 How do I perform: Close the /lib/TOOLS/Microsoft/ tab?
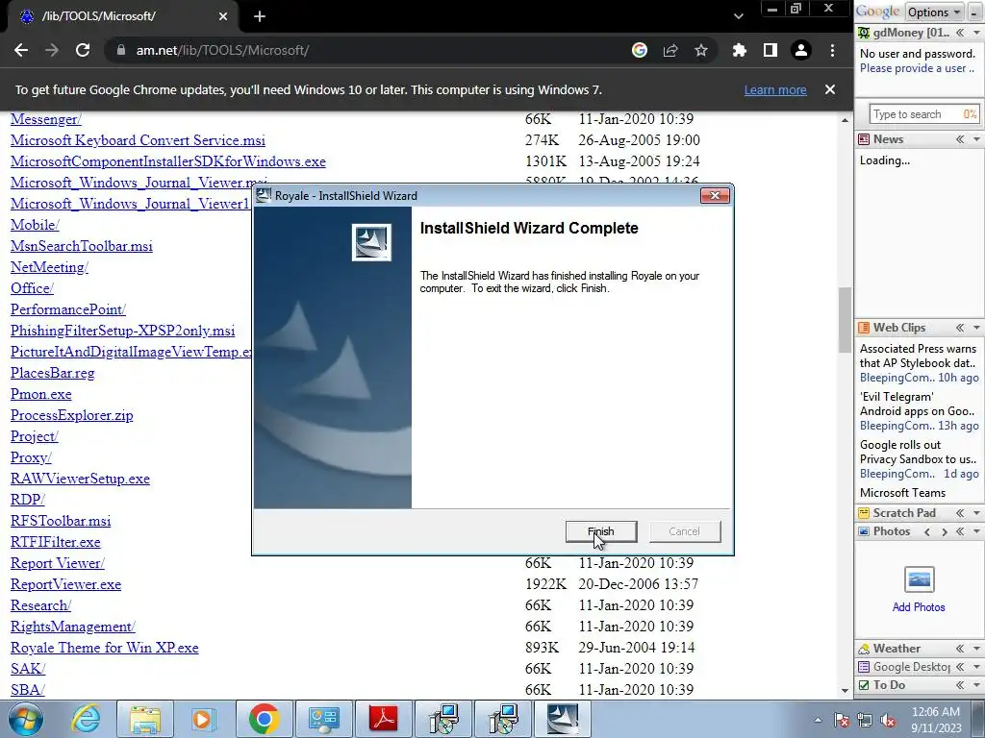click(223, 16)
